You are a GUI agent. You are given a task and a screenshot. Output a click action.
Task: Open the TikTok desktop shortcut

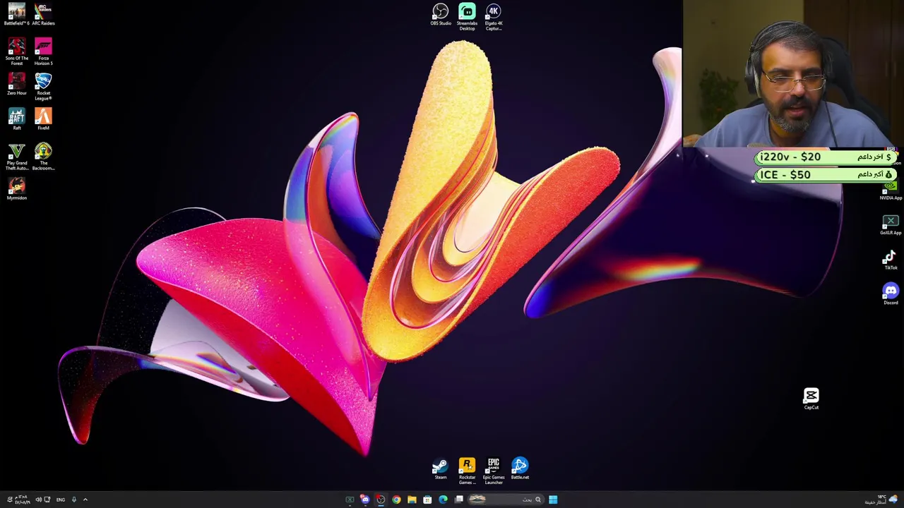[891, 260]
